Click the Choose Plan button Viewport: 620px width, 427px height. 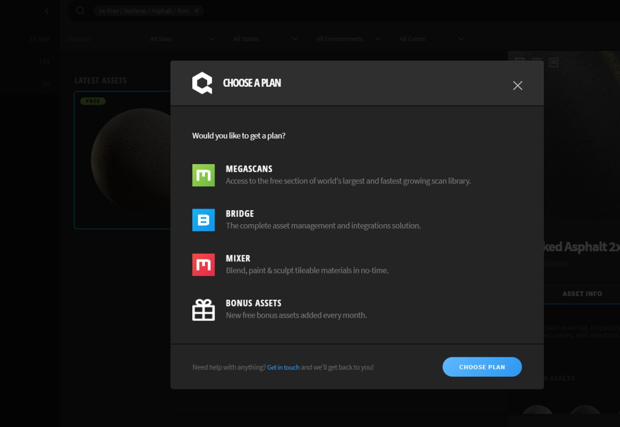(482, 367)
